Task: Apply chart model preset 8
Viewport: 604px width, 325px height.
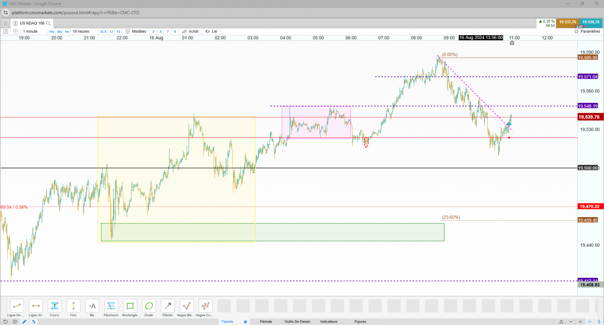Action: coord(175,32)
